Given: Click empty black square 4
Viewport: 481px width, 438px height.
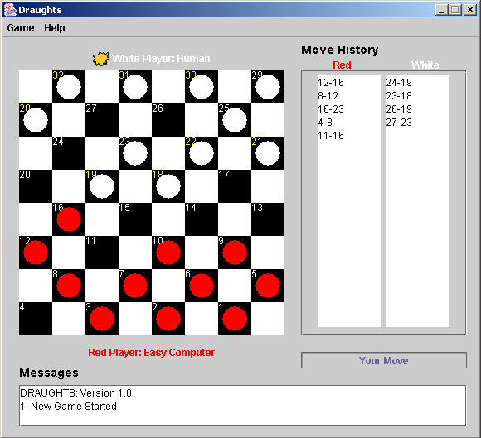Looking at the screenshot, I should click(x=36, y=319).
